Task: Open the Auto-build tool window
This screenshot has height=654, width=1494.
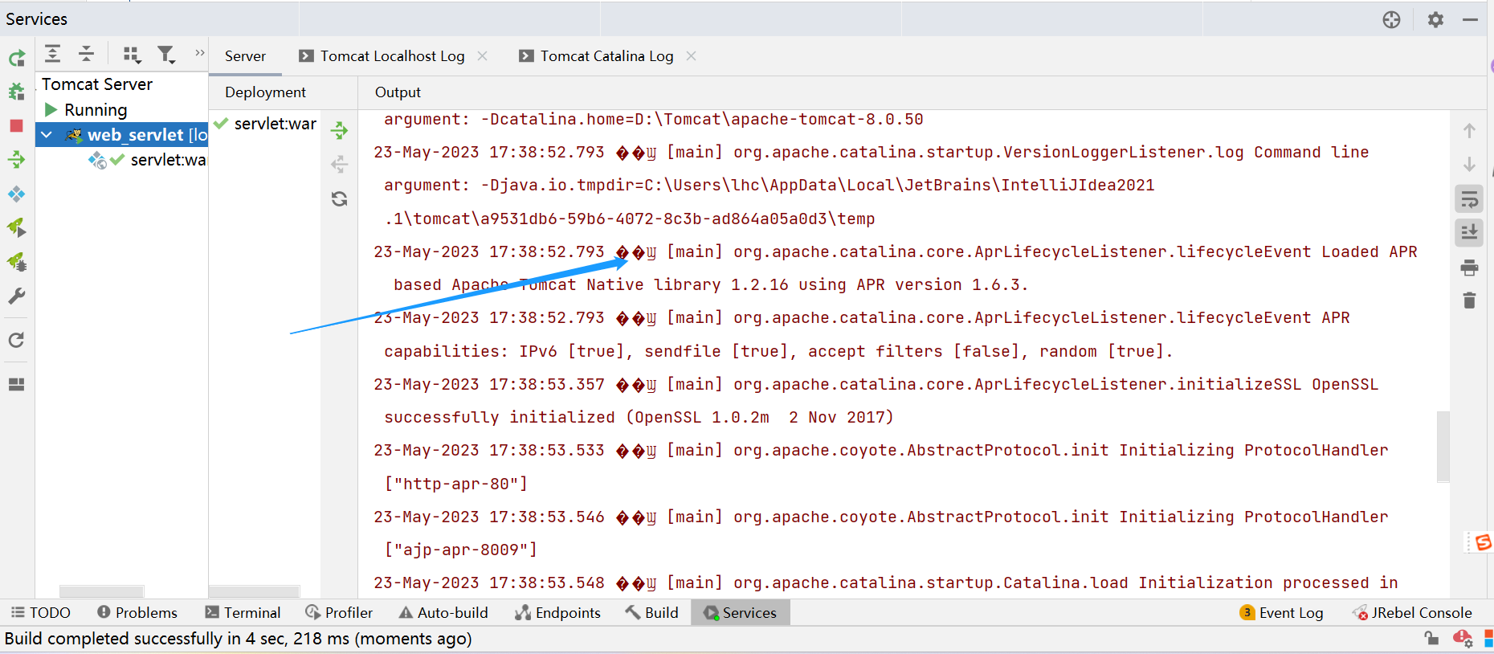Action: 443,613
